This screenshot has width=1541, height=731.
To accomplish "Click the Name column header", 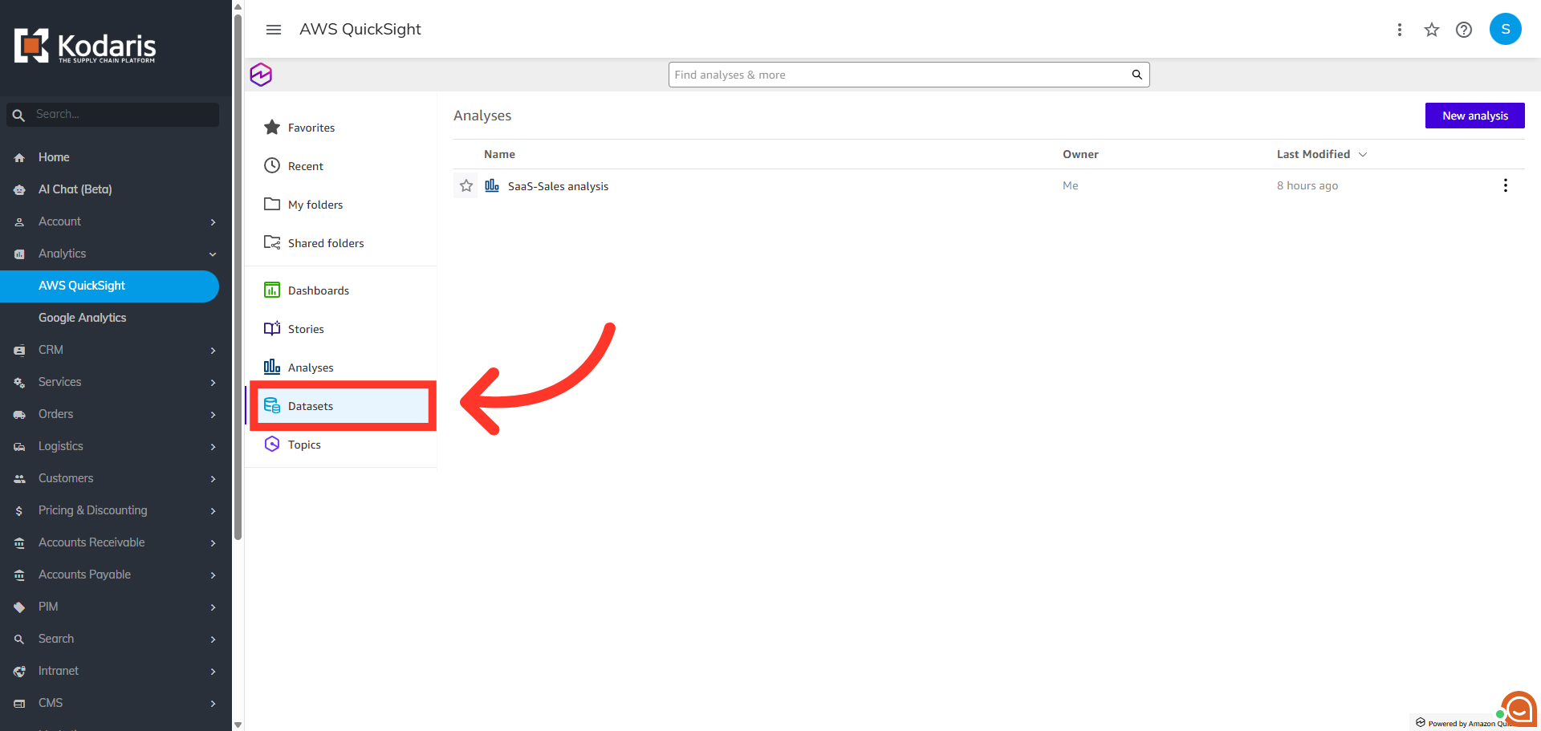I will (499, 154).
